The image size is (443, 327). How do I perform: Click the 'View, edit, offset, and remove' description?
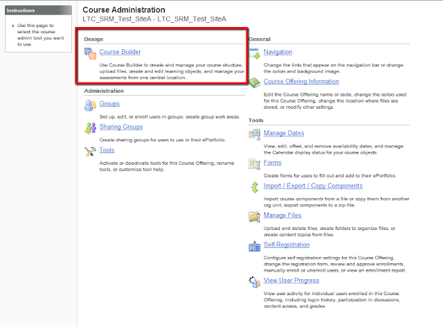334,150
